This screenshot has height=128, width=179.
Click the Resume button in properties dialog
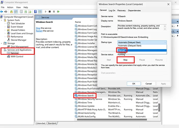point(159,60)
